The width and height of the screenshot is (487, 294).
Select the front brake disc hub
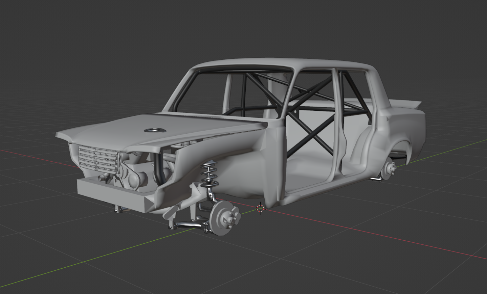(224, 218)
